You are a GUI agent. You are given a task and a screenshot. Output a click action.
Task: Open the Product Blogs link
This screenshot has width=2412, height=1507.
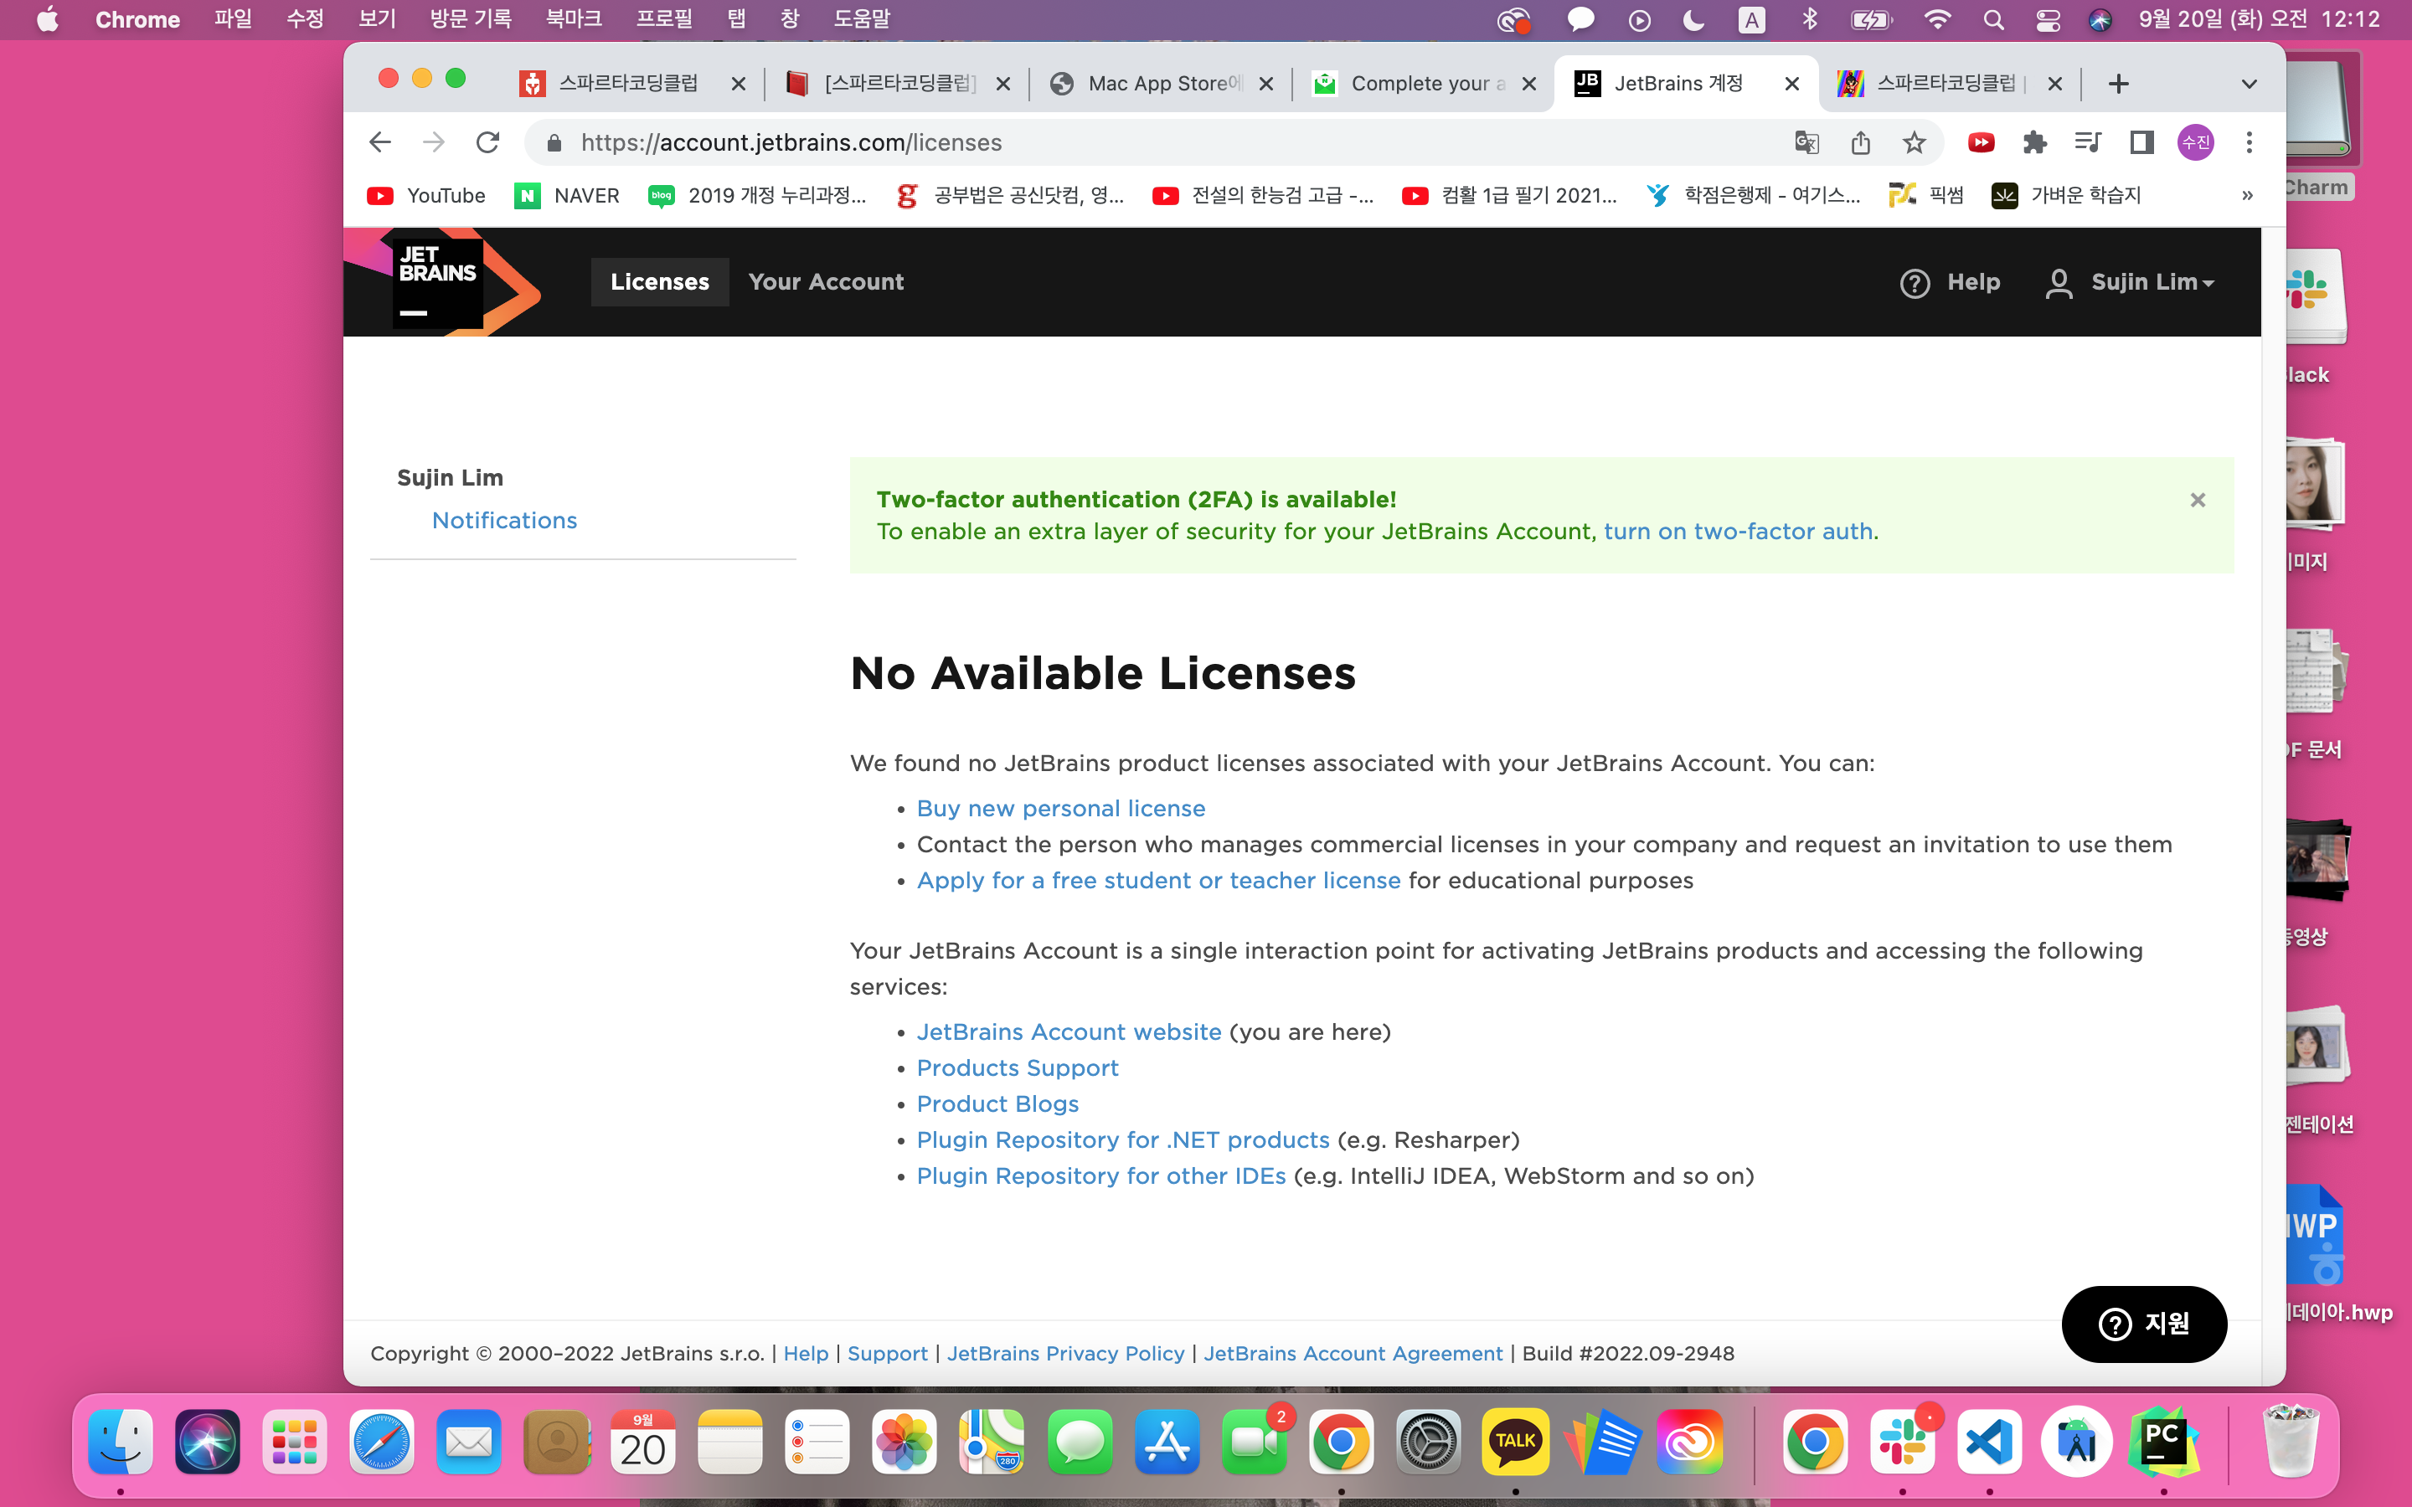[x=997, y=1103]
